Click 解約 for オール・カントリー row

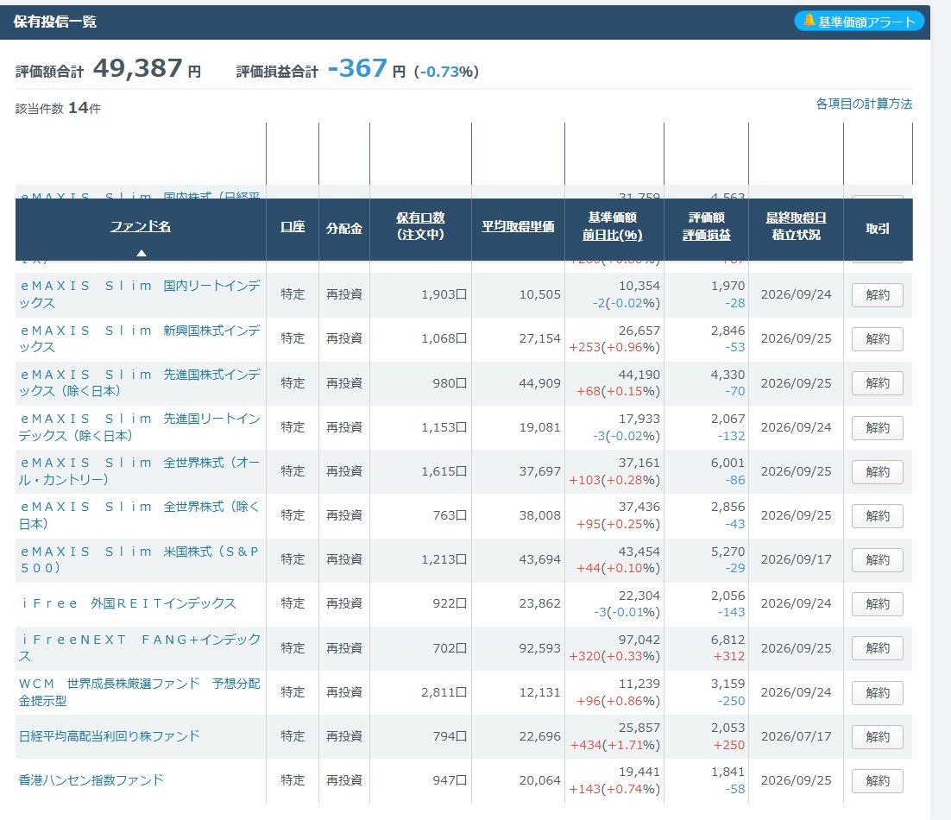click(x=877, y=472)
